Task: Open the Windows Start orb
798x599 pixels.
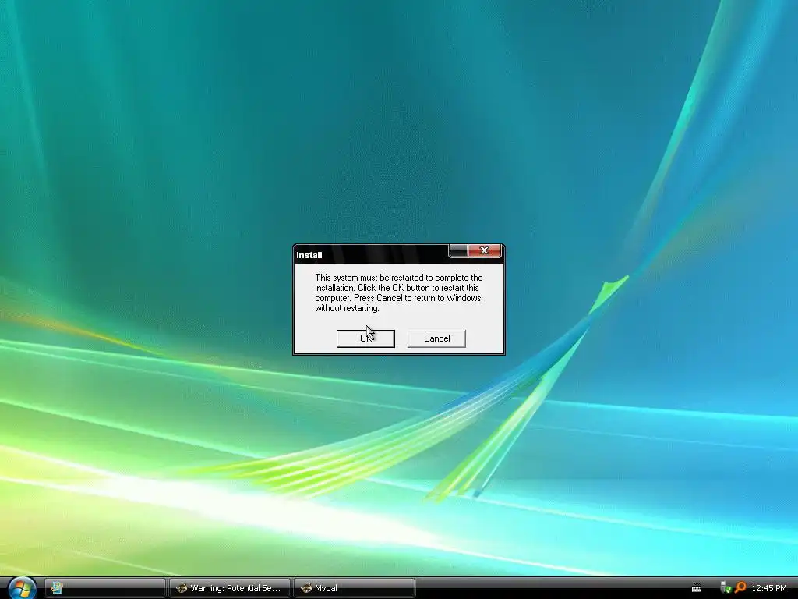Action: coord(21,588)
